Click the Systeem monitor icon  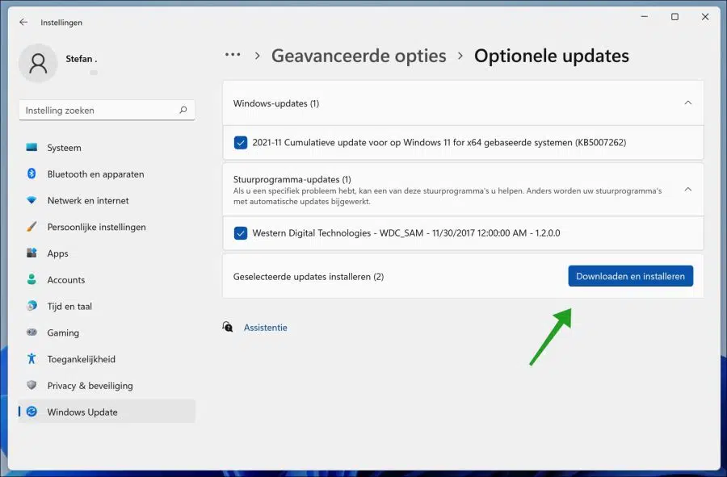point(32,147)
